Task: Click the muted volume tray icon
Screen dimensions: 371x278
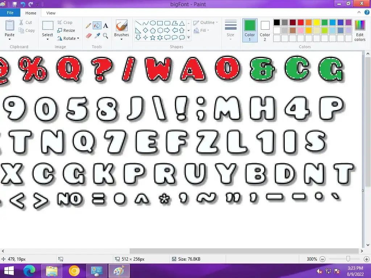Action: [x=319, y=271]
